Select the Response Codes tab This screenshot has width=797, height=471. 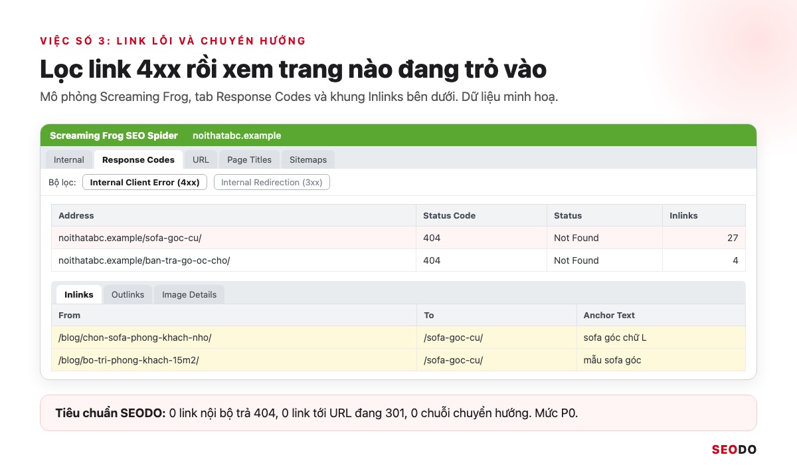(138, 159)
